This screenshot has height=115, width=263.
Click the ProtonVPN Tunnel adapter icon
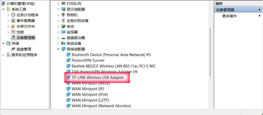point(68,60)
